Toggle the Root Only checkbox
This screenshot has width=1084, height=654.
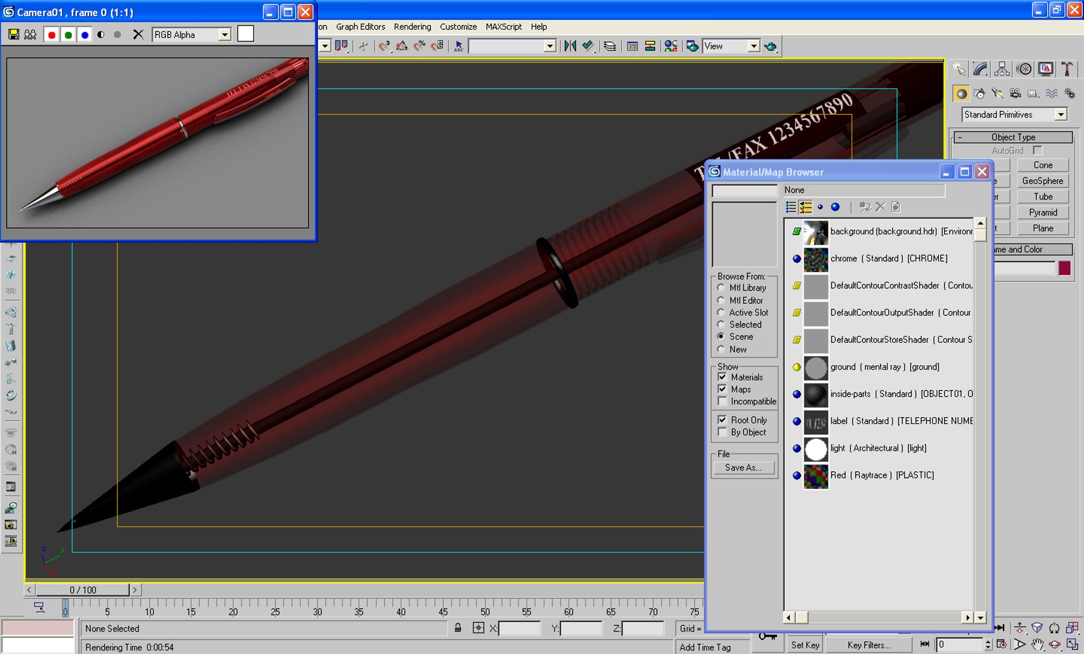click(x=722, y=420)
